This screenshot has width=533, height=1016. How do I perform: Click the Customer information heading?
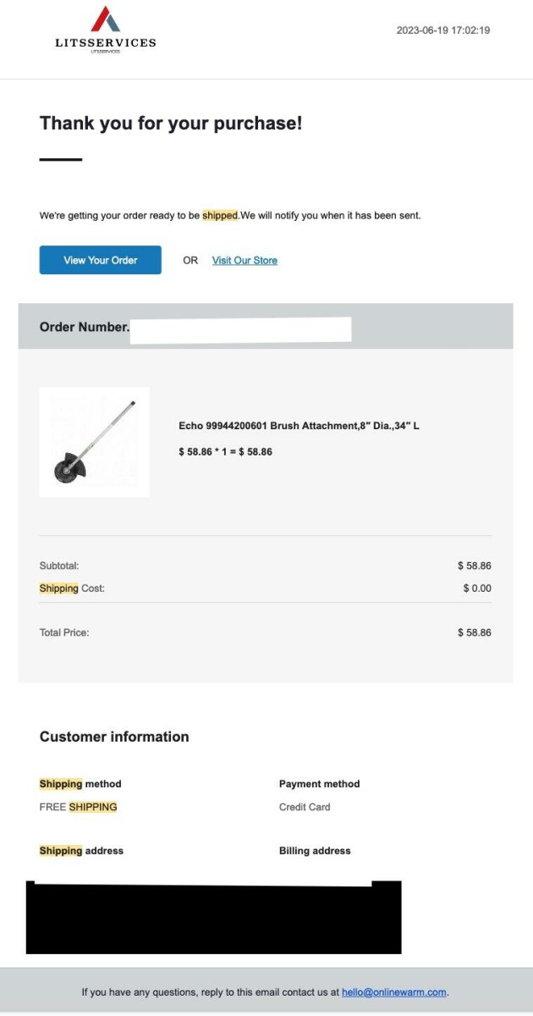pos(114,737)
